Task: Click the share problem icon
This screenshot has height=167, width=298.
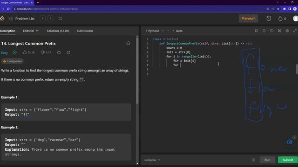Action: coord(68,52)
